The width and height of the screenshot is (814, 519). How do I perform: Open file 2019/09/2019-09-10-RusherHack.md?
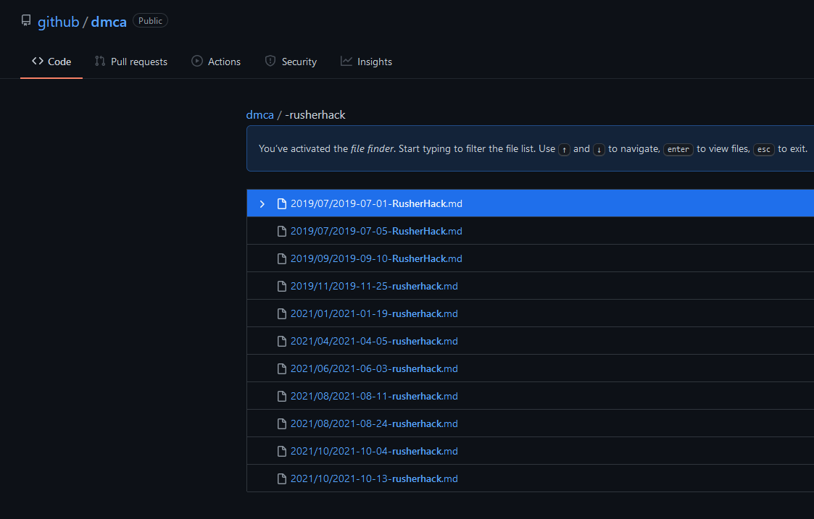(x=376, y=258)
